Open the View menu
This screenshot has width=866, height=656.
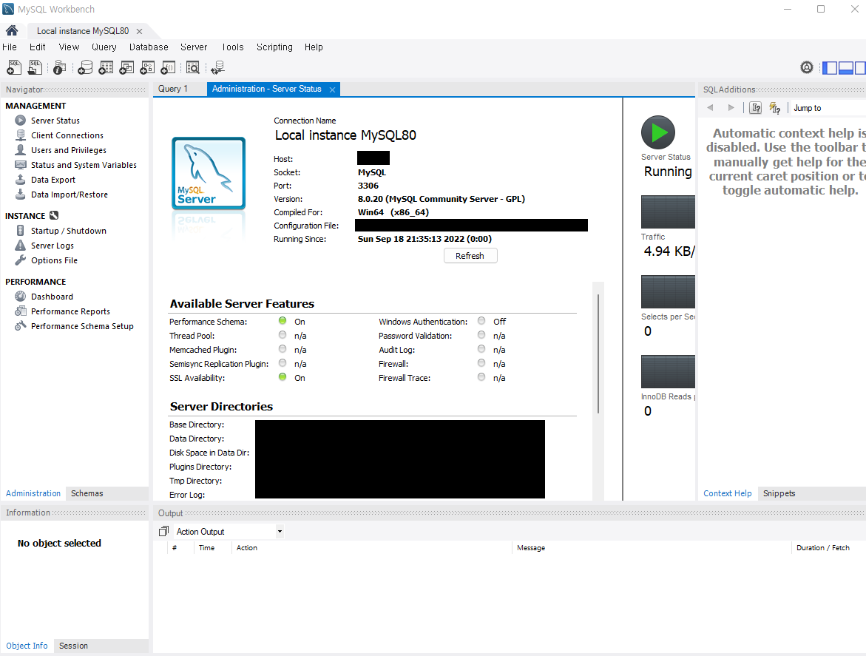pyautogui.click(x=69, y=47)
